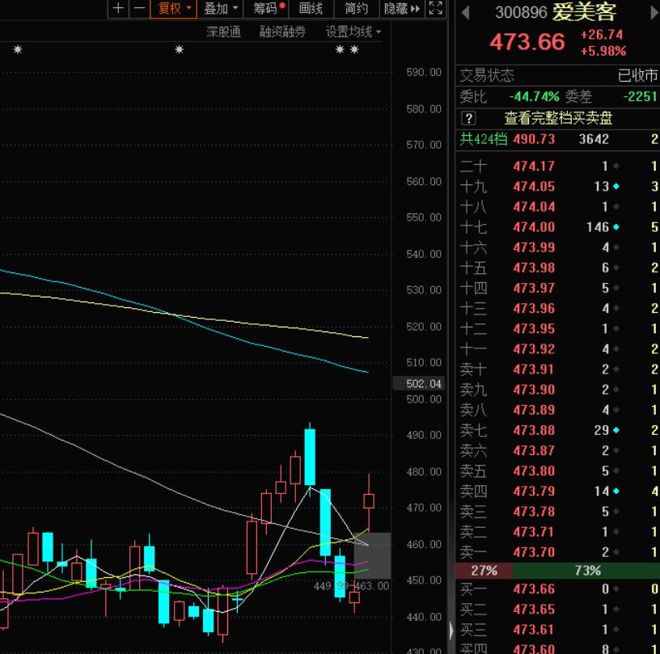
Task: Click the 委比 -44.74% value
Action: (x=534, y=97)
